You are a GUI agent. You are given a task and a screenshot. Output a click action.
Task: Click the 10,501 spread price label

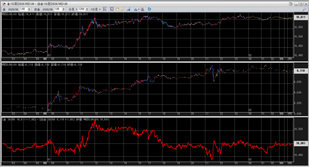(301, 143)
